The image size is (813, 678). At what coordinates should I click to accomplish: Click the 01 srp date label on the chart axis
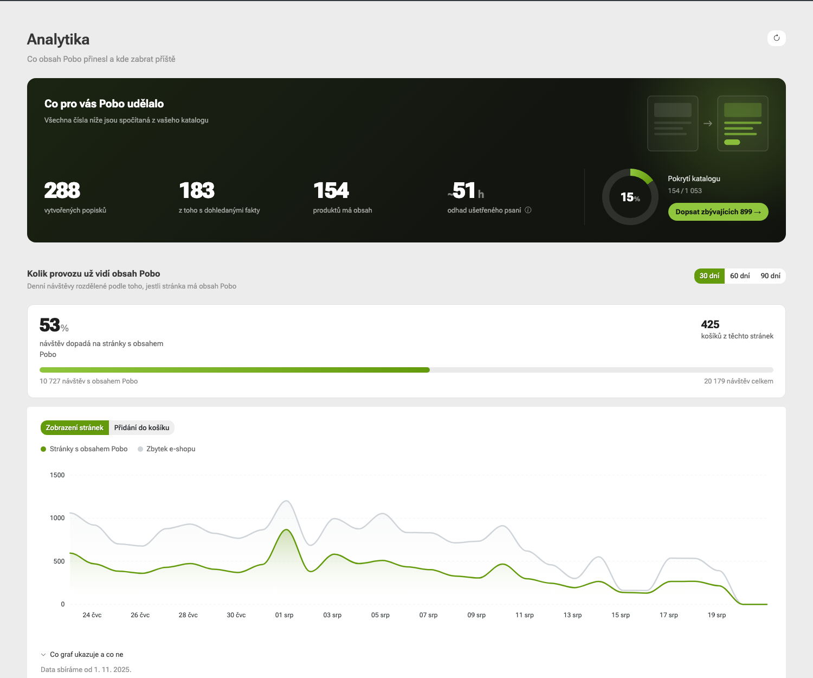coord(284,615)
